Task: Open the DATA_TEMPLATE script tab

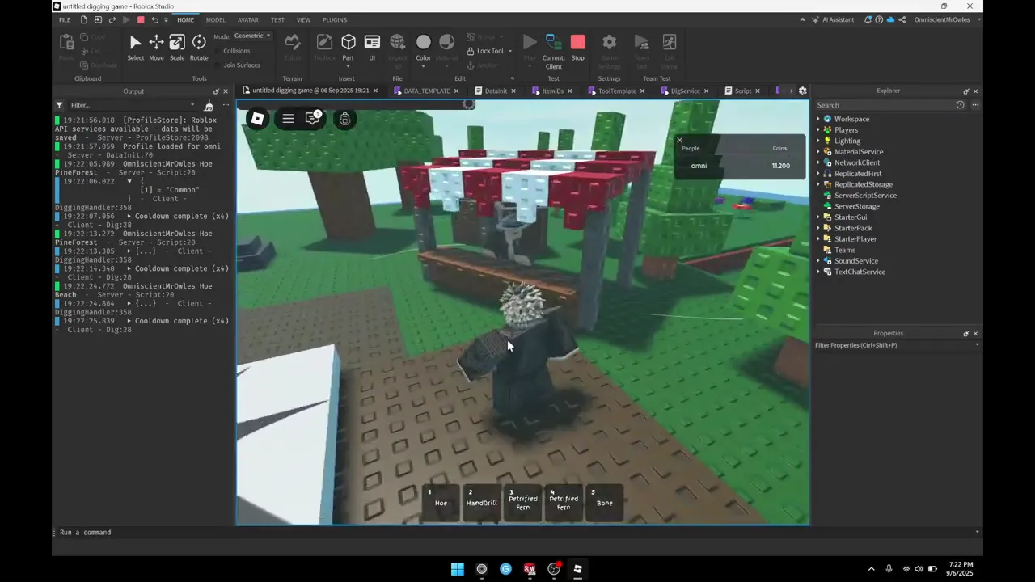Action: (x=426, y=91)
